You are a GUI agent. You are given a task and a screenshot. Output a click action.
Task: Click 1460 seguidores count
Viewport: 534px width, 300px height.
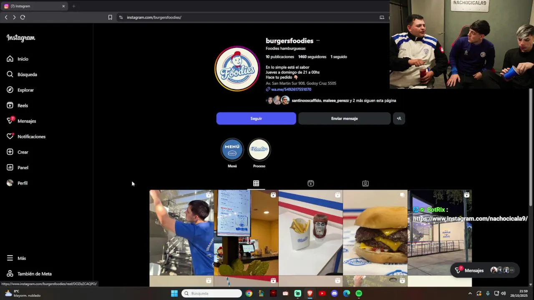312,57
